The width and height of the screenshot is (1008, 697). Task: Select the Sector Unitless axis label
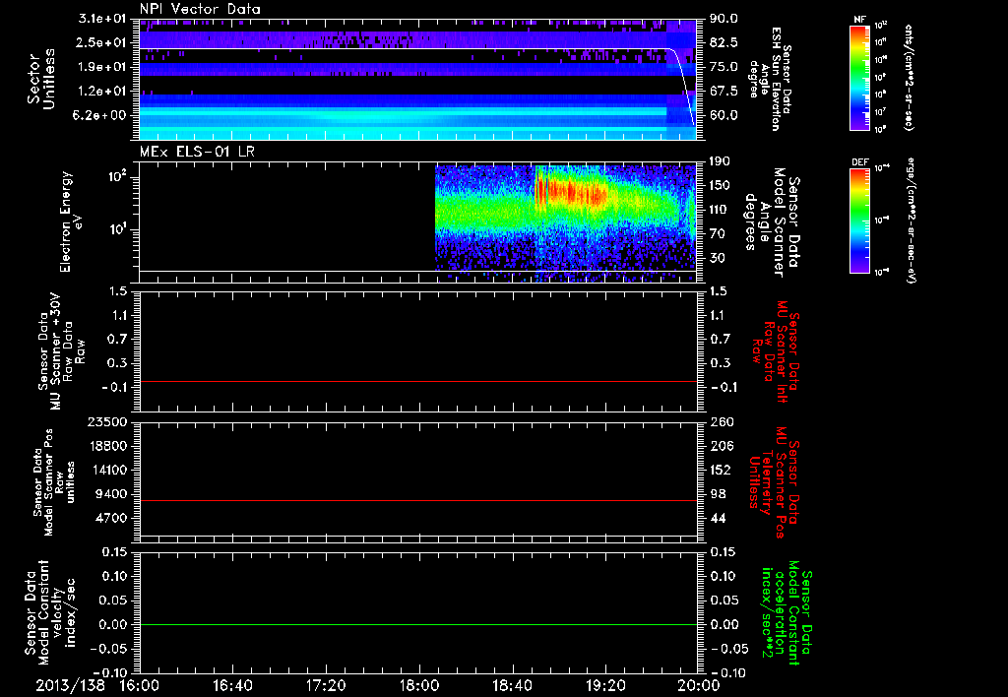[x=39, y=79]
